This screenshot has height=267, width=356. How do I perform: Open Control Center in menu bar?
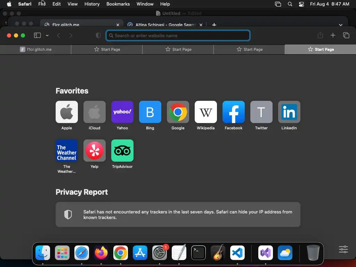[x=301, y=4]
